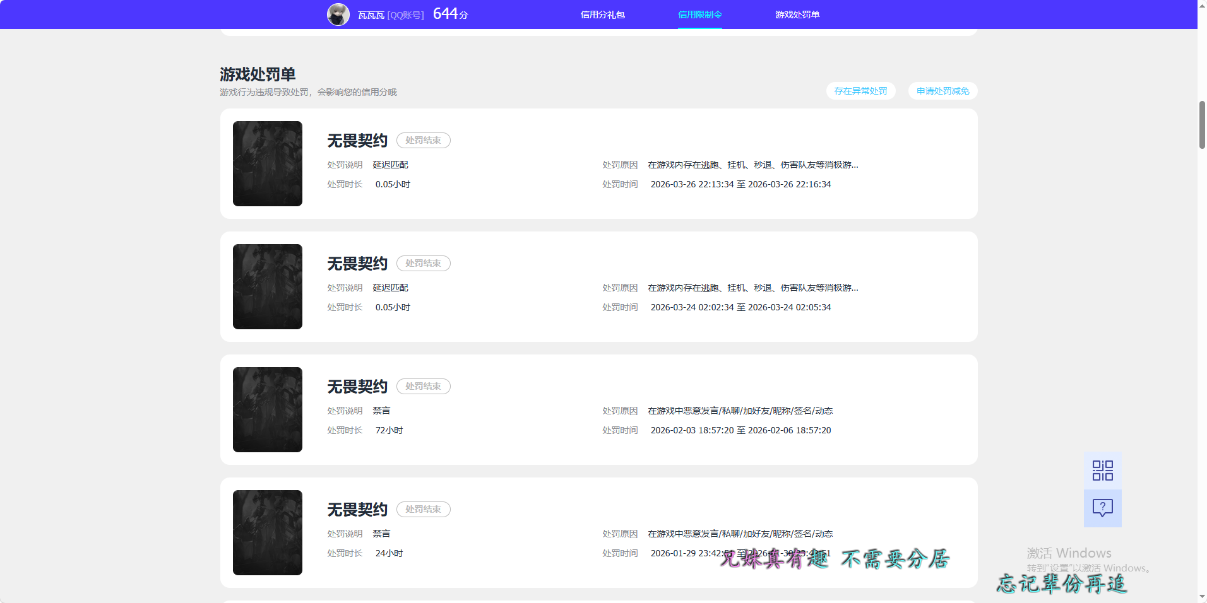Click the first 无畏契约 game thumbnail
This screenshot has height=603, width=1207.
click(x=267, y=163)
